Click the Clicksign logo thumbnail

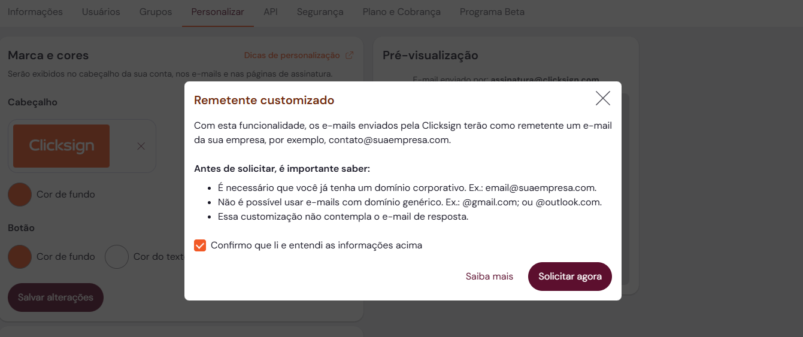click(x=61, y=146)
